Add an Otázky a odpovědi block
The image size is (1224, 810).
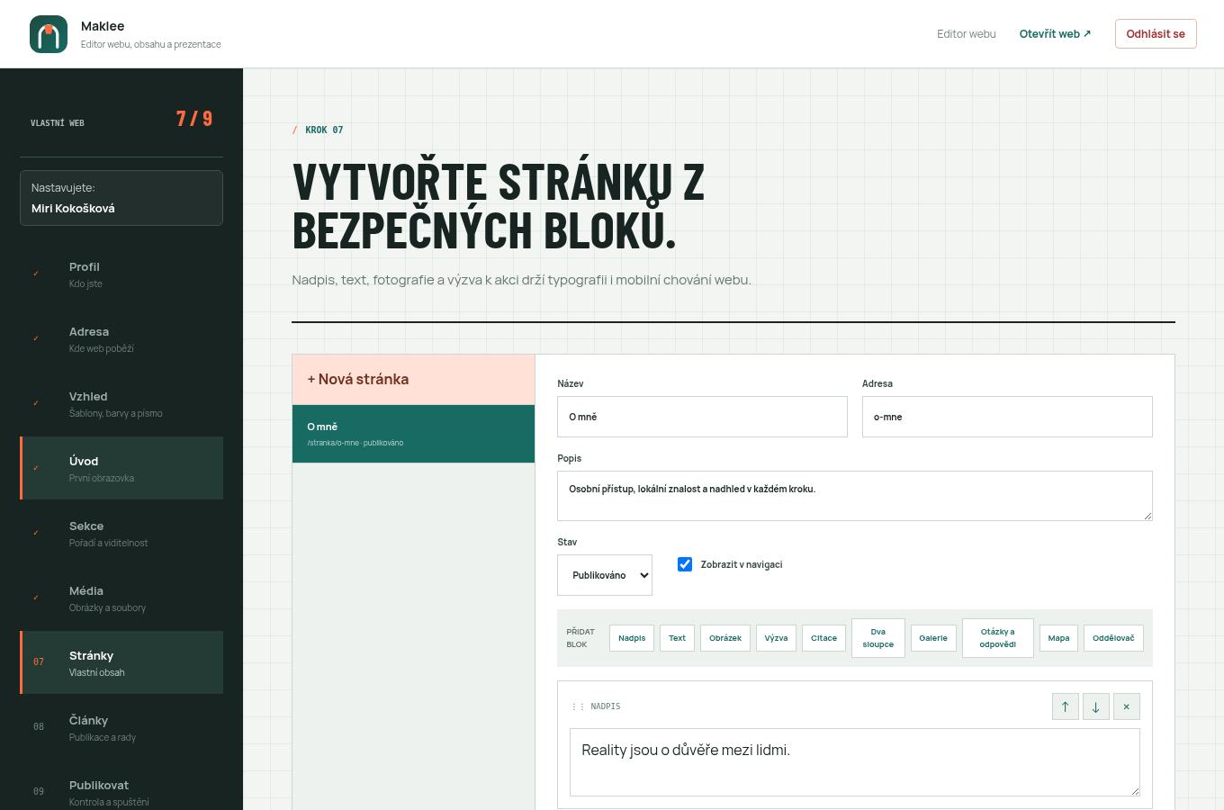coord(998,638)
